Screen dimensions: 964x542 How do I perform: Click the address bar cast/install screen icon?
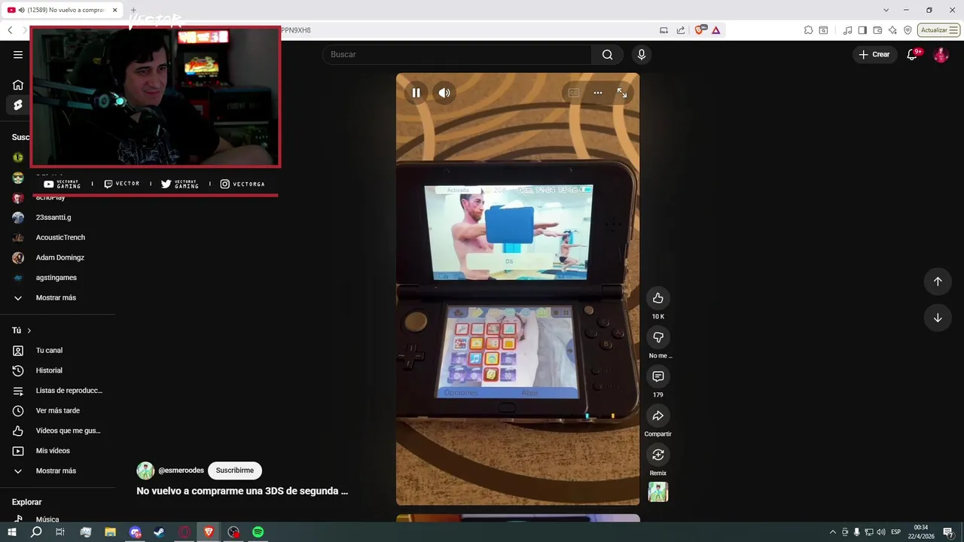coord(664,30)
